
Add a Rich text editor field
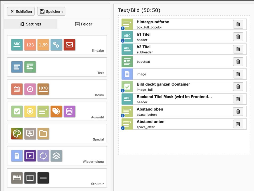click(x=30, y=67)
